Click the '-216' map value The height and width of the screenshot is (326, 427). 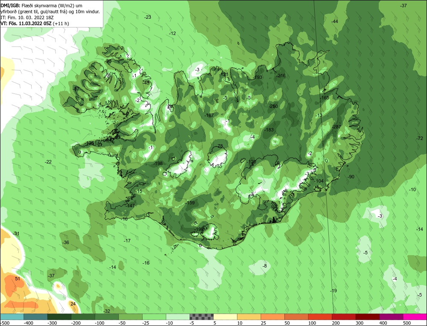(281, 76)
